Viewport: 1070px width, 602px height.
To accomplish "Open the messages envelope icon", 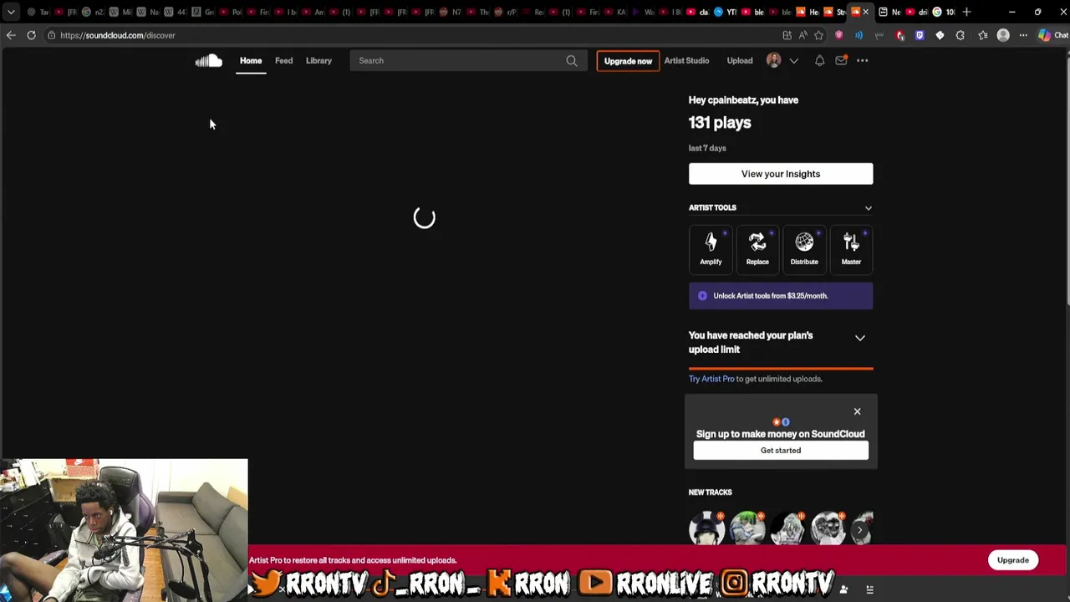I will (x=841, y=60).
